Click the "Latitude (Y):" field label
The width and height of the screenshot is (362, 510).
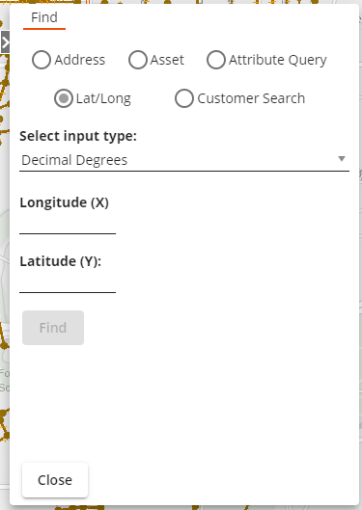[x=61, y=261]
